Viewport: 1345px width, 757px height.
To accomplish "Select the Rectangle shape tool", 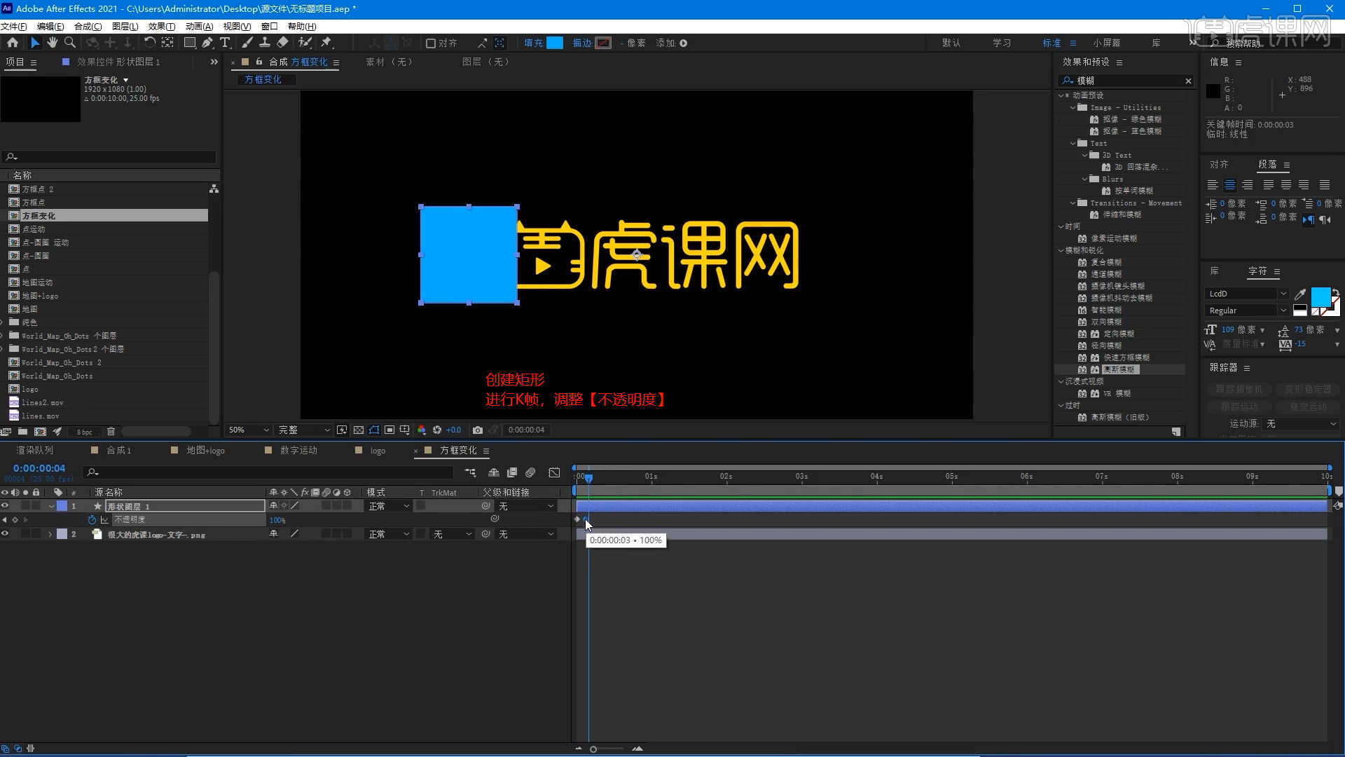I will pos(189,43).
